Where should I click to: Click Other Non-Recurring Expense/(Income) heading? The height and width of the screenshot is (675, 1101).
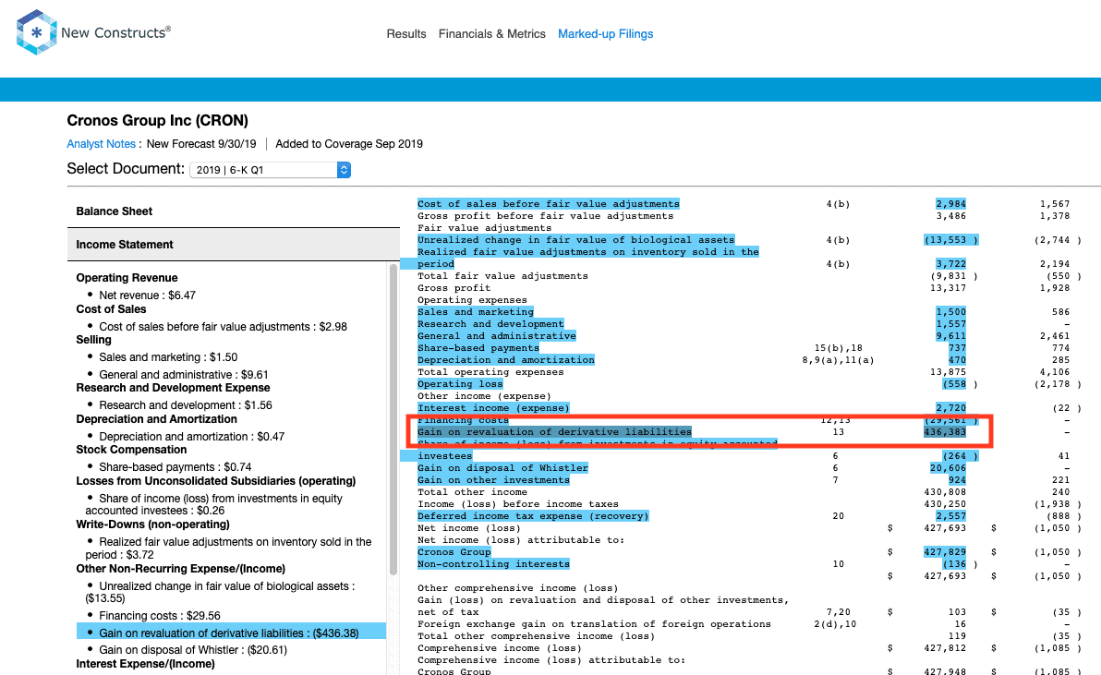pyautogui.click(x=180, y=569)
